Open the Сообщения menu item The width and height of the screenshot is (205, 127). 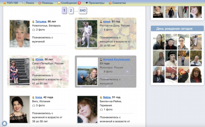tap(69, 3)
